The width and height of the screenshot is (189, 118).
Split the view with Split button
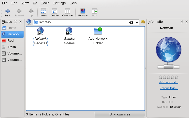coord(95,13)
